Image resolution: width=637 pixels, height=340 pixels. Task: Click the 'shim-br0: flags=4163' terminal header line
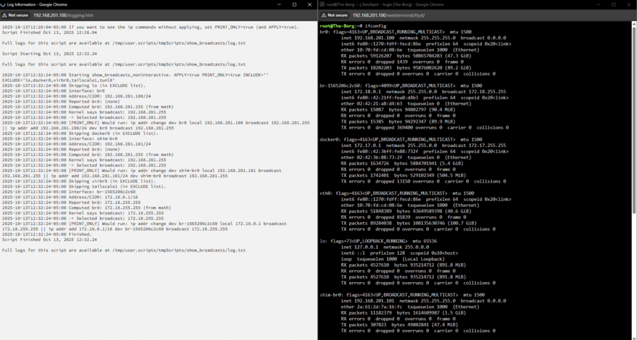401,295
